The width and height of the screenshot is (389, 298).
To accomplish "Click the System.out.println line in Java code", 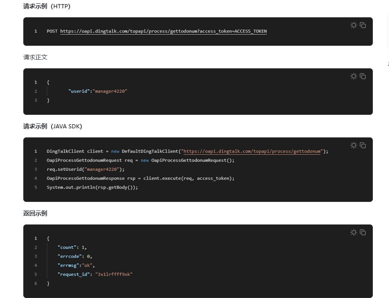I will click(x=92, y=187).
